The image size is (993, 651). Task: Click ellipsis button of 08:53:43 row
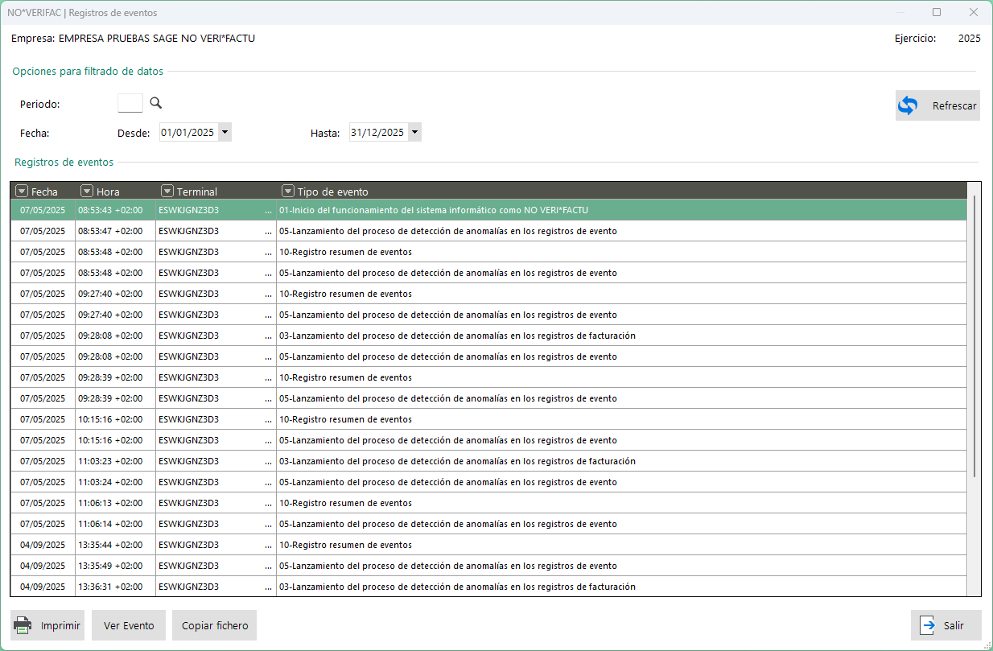[x=268, y=210]
